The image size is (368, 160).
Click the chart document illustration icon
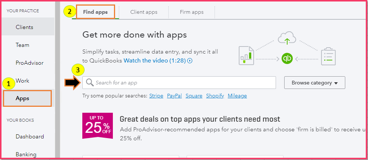pyautogui.click(x=247, y=55)
